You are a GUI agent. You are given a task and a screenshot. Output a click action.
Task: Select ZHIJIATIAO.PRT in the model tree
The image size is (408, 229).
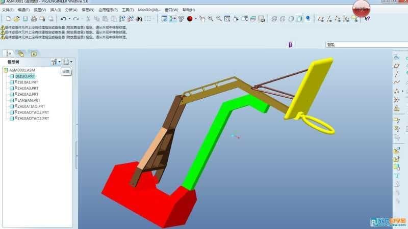click(31, 106)
